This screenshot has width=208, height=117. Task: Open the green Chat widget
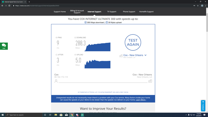pos(4,46)
